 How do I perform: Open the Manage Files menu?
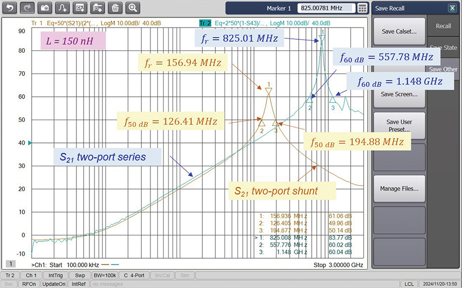pyautogui.click(x=399, y=189)
